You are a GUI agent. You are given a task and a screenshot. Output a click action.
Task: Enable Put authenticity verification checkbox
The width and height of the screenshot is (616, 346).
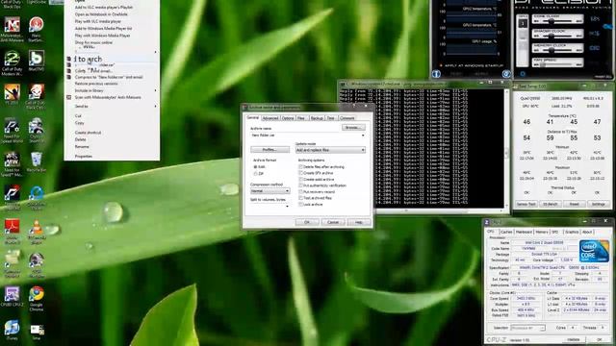tap(301, 185)
